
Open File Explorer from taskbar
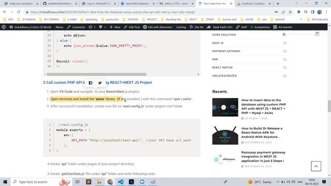click(99, 182)
